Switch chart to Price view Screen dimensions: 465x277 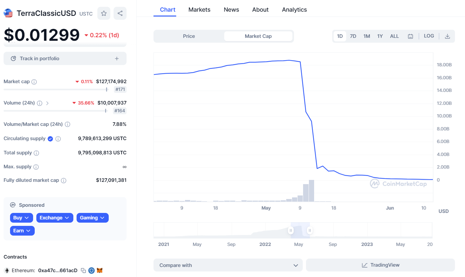189,36
